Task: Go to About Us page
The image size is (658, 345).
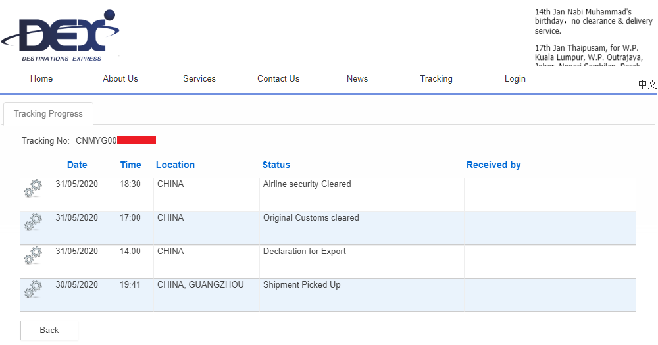Action: [x=120, y=78]
